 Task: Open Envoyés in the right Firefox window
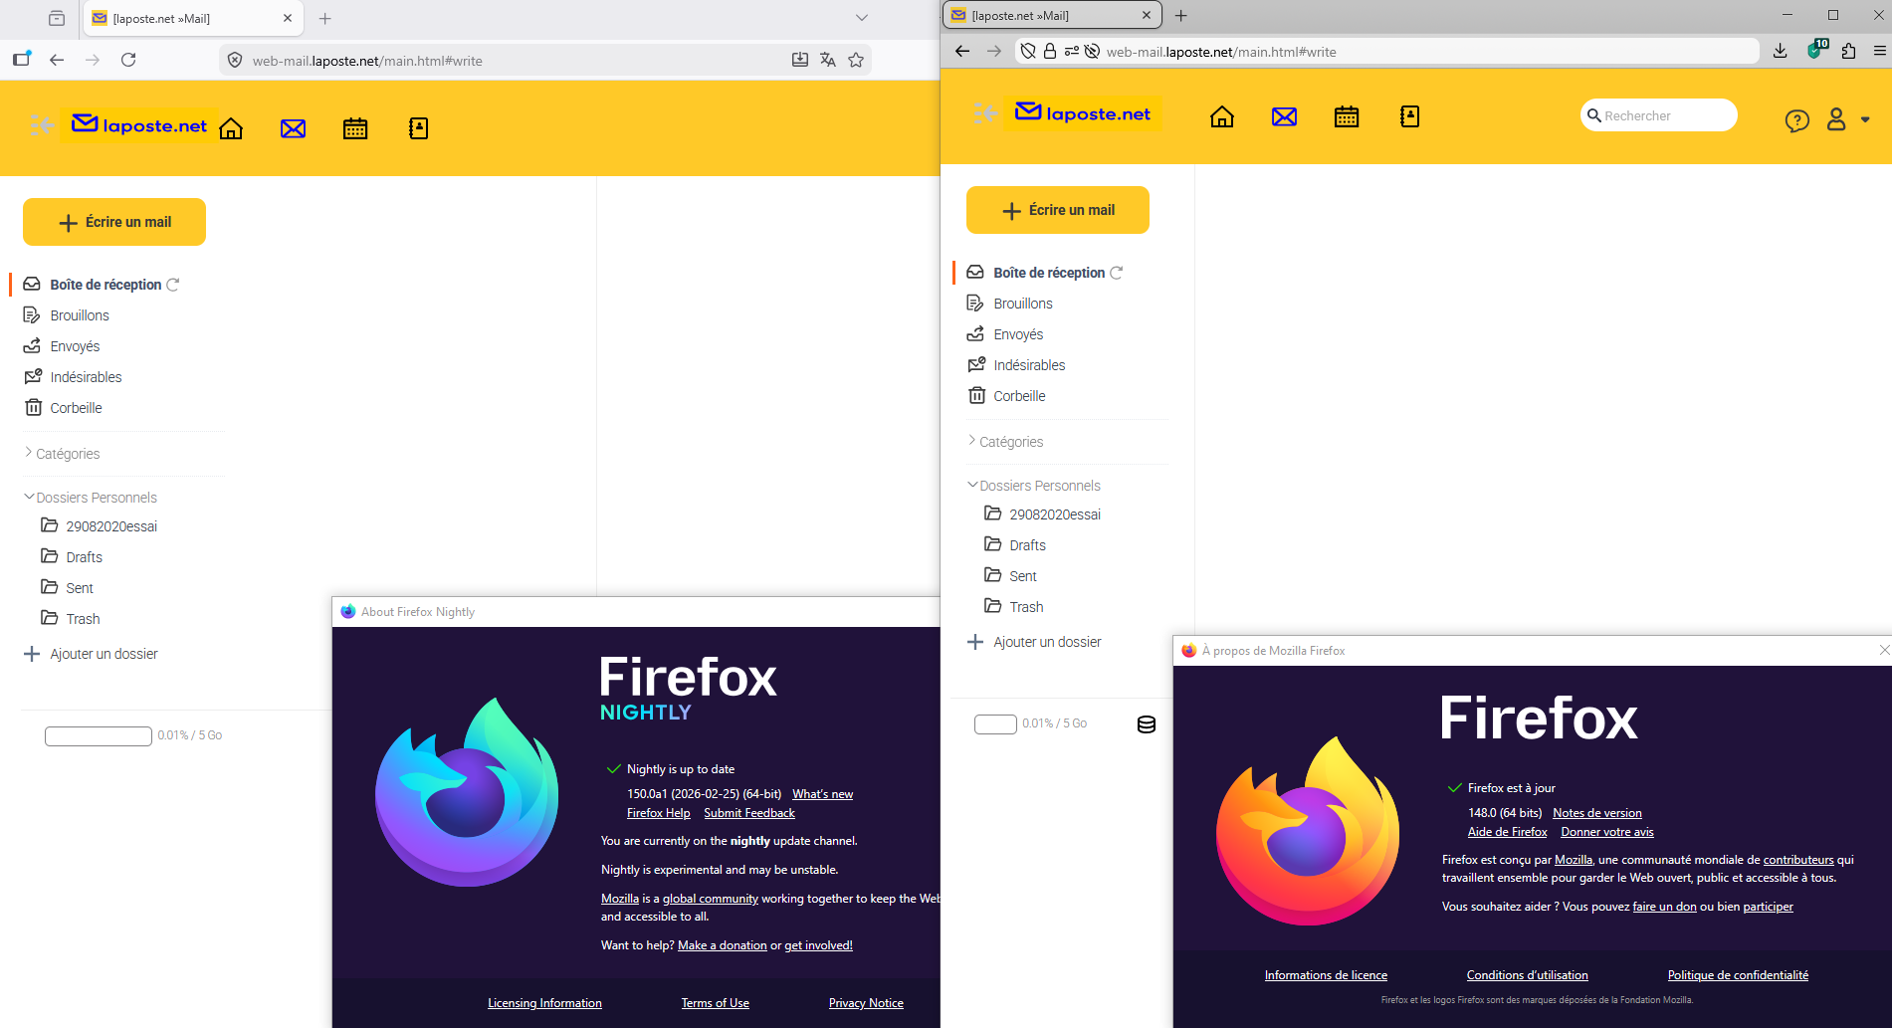[1018, 334]
